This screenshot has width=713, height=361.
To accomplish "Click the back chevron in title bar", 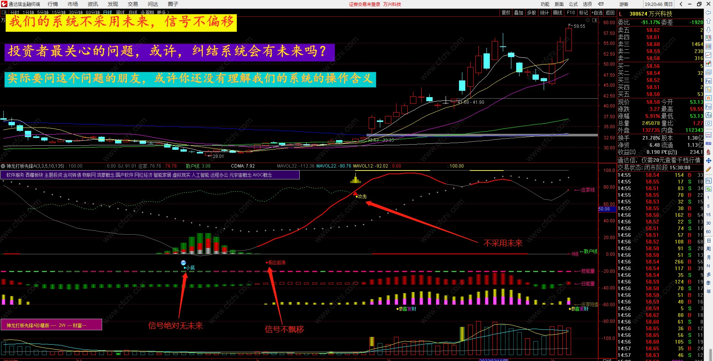I will click(681, 4).
